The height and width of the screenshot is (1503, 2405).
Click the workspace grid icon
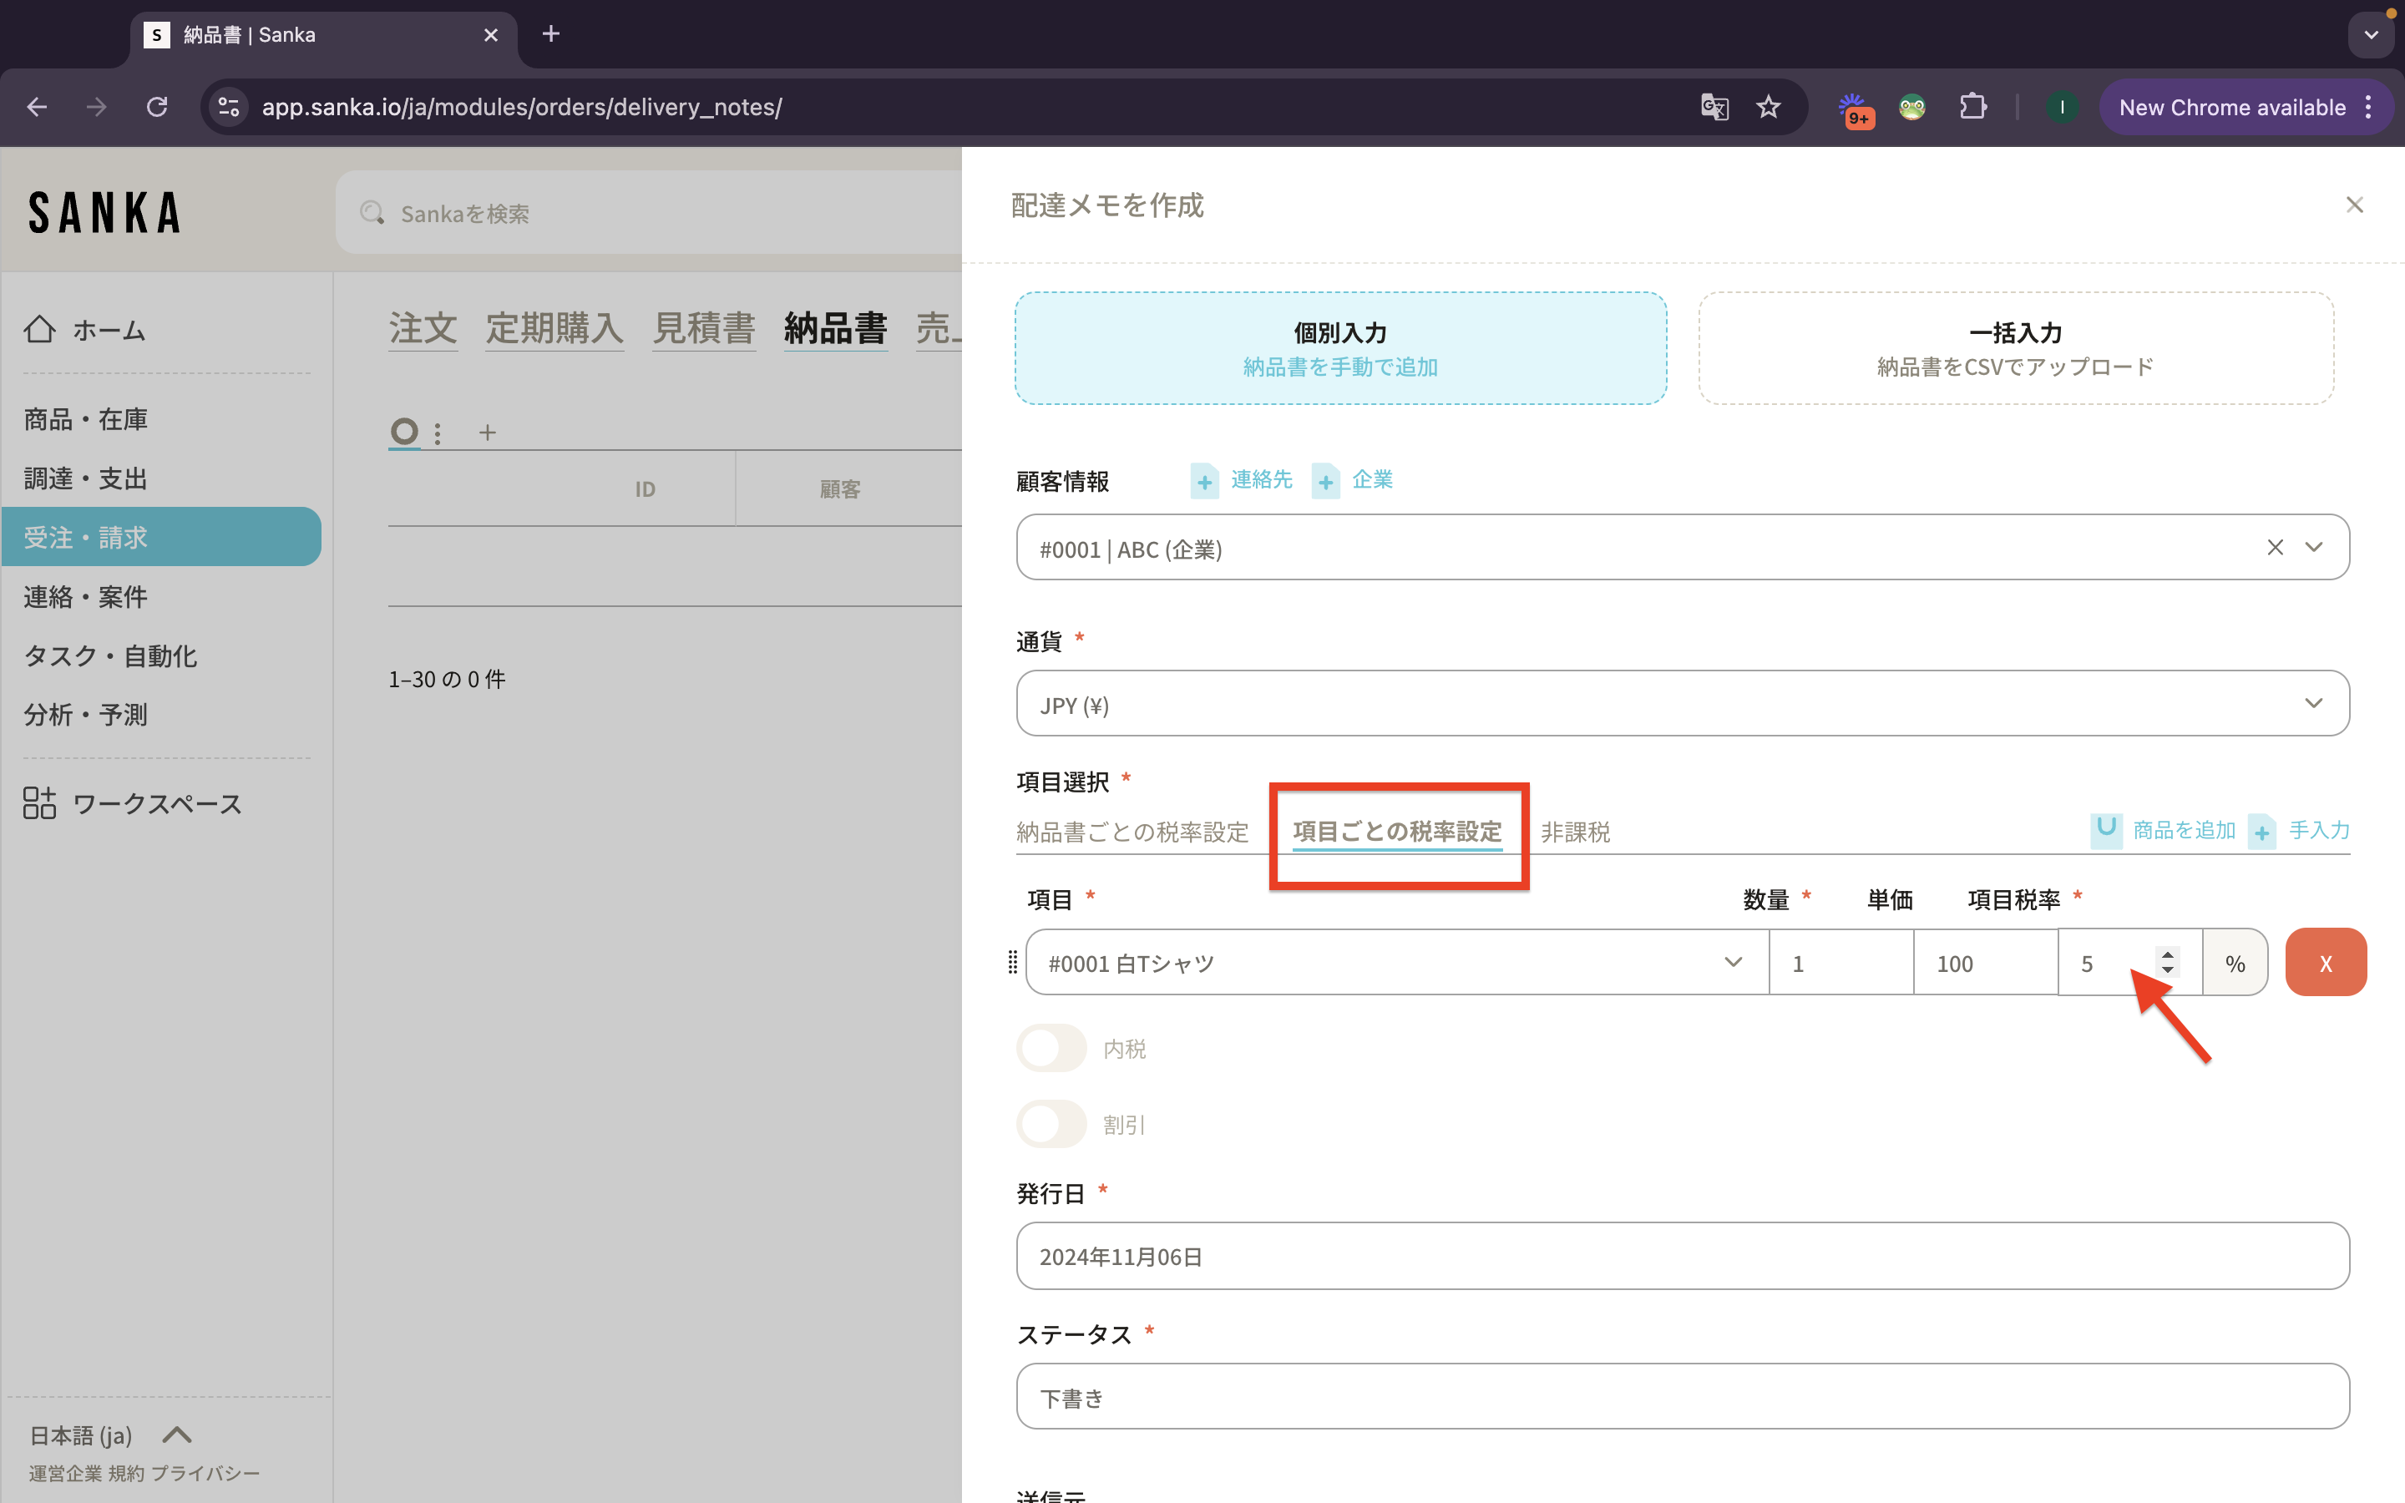click(40, 803)
